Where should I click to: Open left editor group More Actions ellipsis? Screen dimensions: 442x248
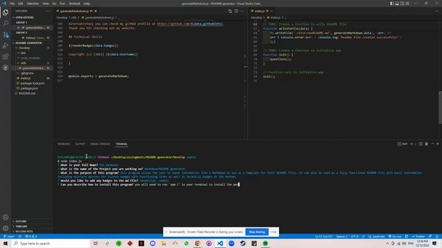tap(242, 11)
